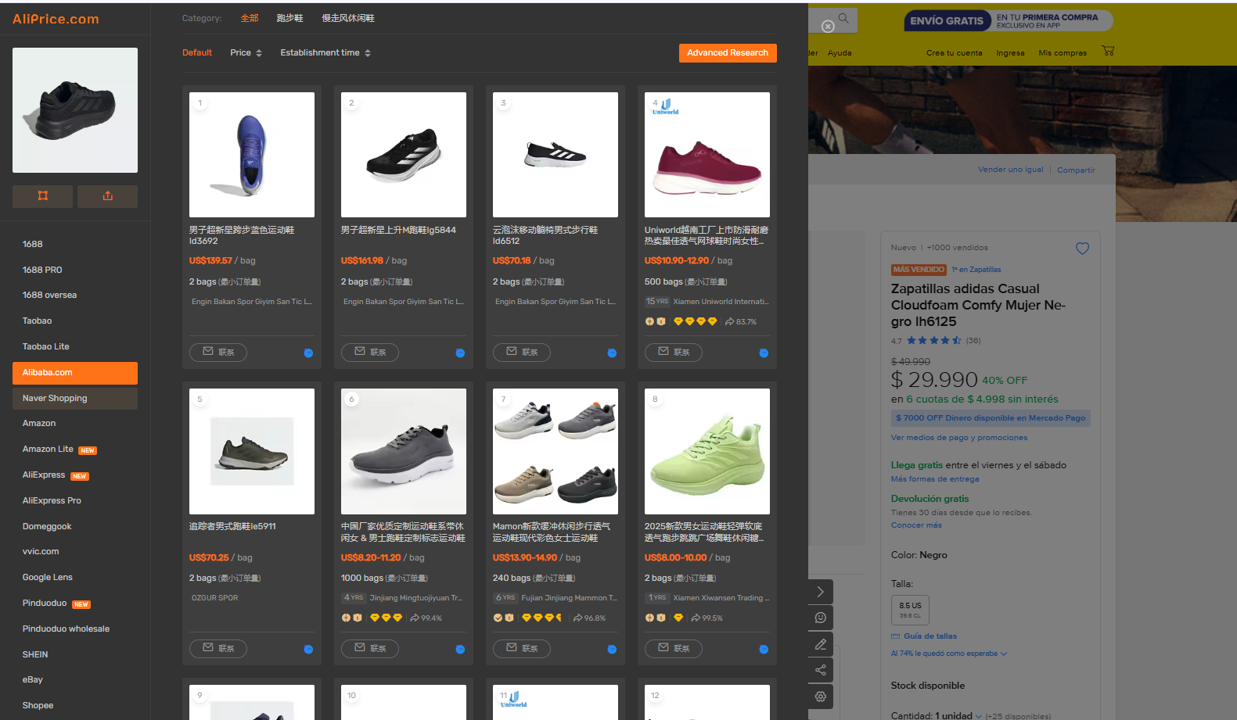Switch to Taobao Lite platform
This screenshot has width=1237, height=720.
coord(75,346)
